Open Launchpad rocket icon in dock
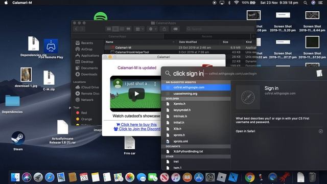Screen dimensions: 327x184 pyautogui.click(x=38, y=177)
